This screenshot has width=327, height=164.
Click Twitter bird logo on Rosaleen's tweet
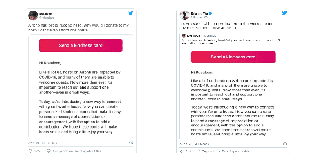(131, 13)
